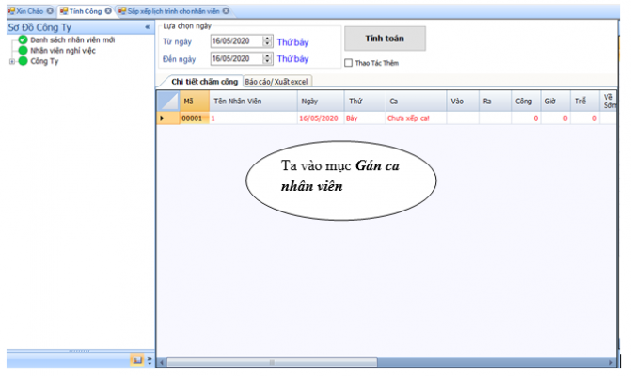Click the highlighted navigation pane icon at bottom left
The height and width of the screenshot is (376, 631).
(137, 360)
